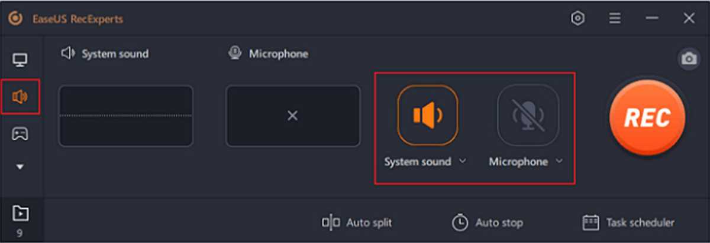Expand more modes with sidebar down arrow

20,167
